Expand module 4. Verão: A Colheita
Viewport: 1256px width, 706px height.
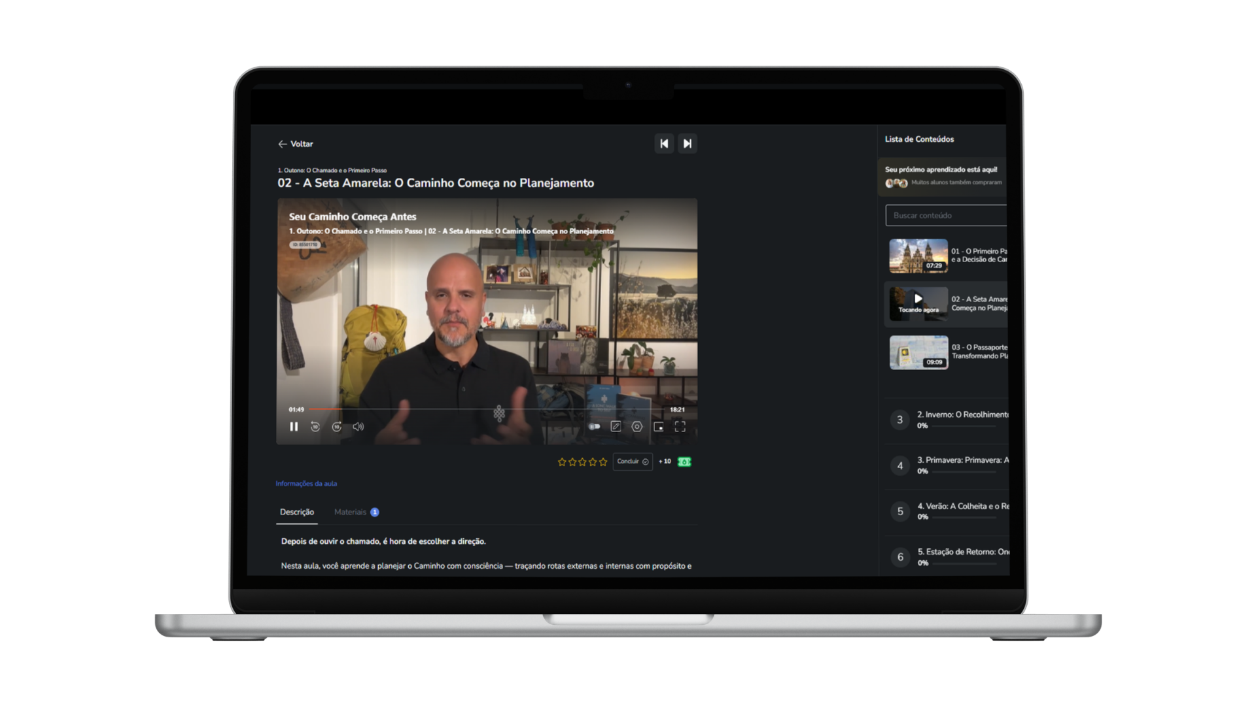[947, 511]
